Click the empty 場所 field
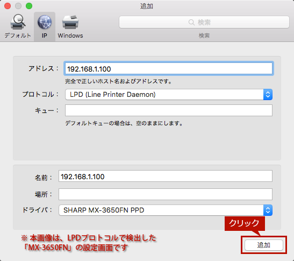 (x=166, y=194)
